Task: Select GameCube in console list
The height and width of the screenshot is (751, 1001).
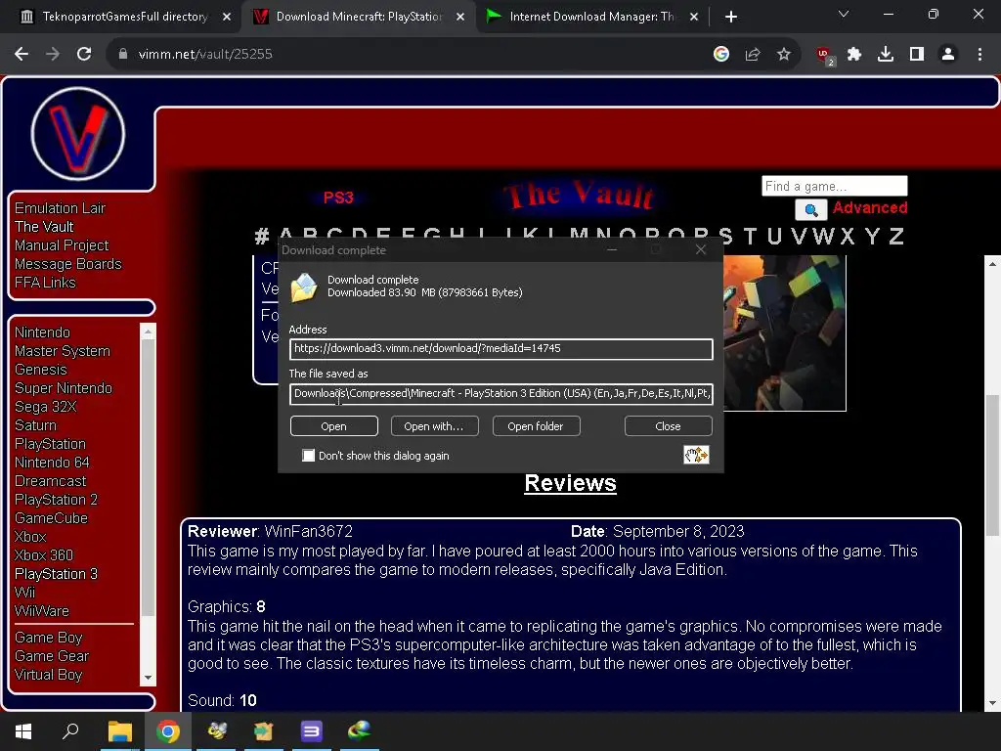Action: tap(51, 518)
